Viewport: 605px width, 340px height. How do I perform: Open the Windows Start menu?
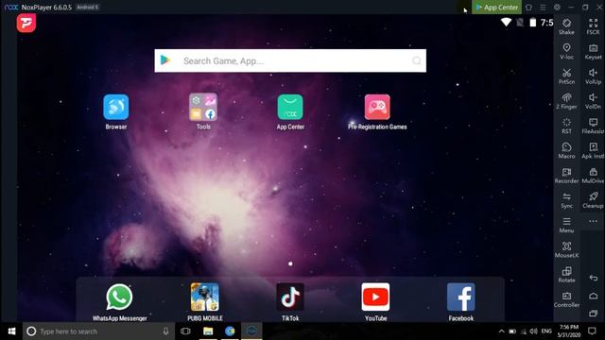[11, 331]
